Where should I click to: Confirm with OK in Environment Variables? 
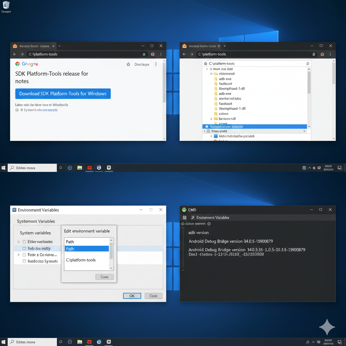[132, 296]
